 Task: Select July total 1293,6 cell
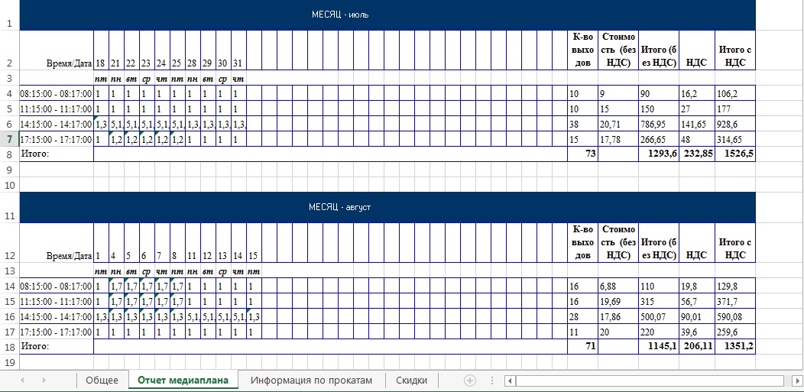(659, 154)
